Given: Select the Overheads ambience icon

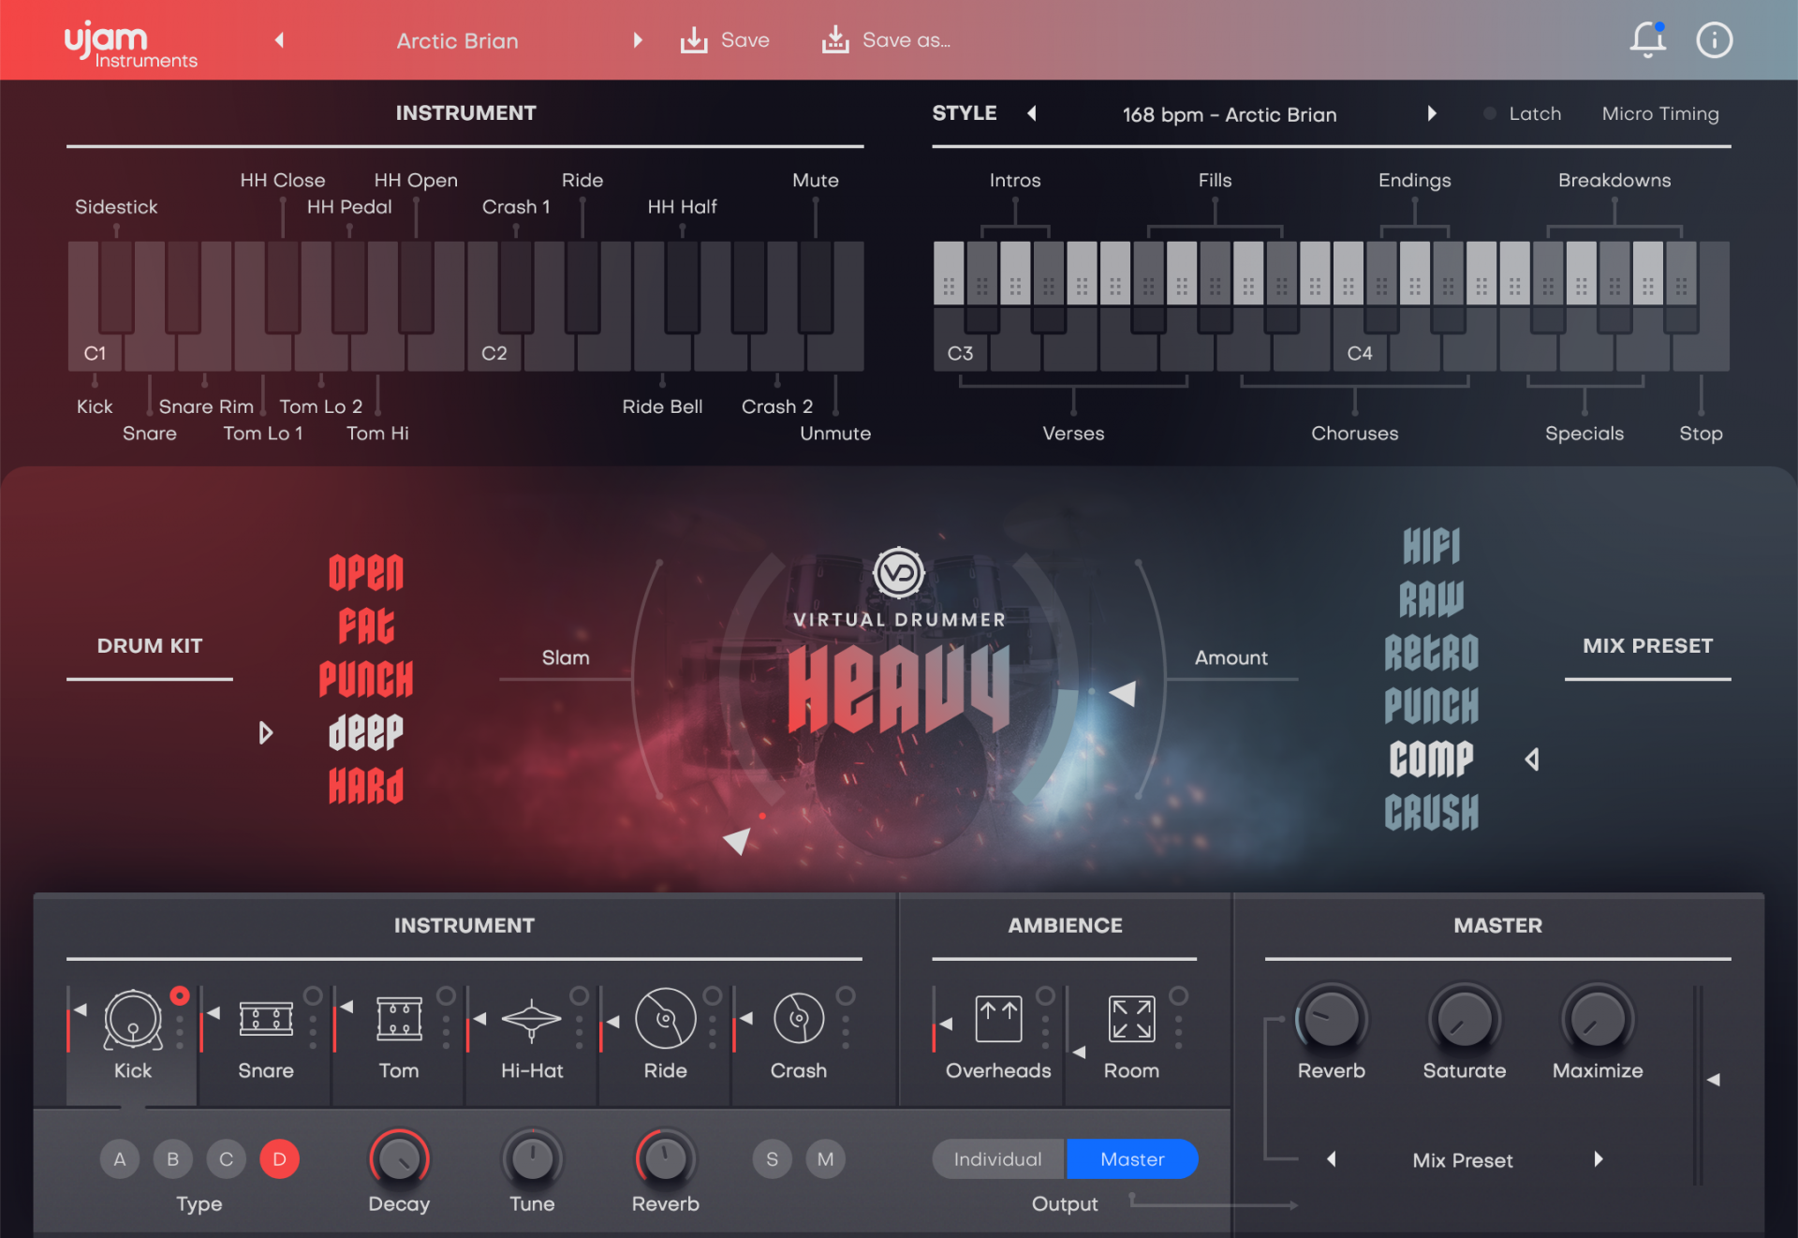Looking at the screenshot, I should click(x=998, y=1019).
